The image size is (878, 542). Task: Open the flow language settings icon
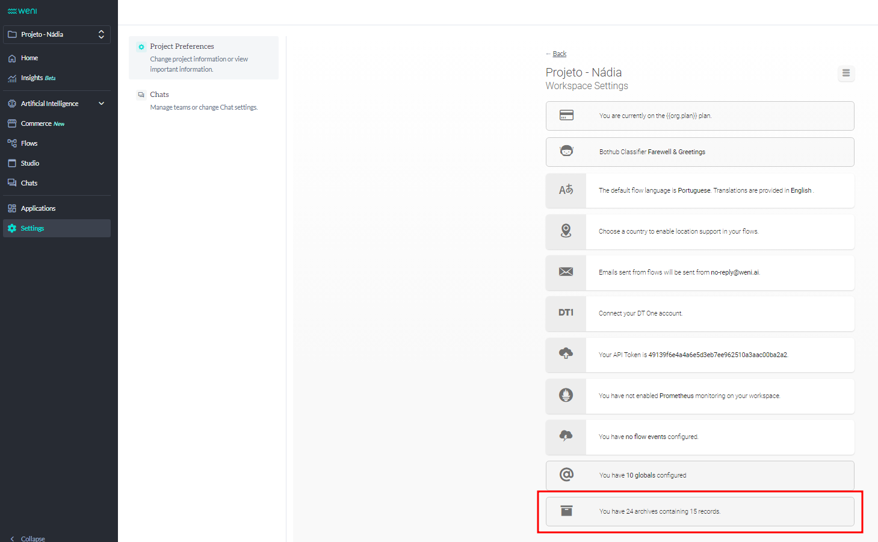(x=566, y=190)
